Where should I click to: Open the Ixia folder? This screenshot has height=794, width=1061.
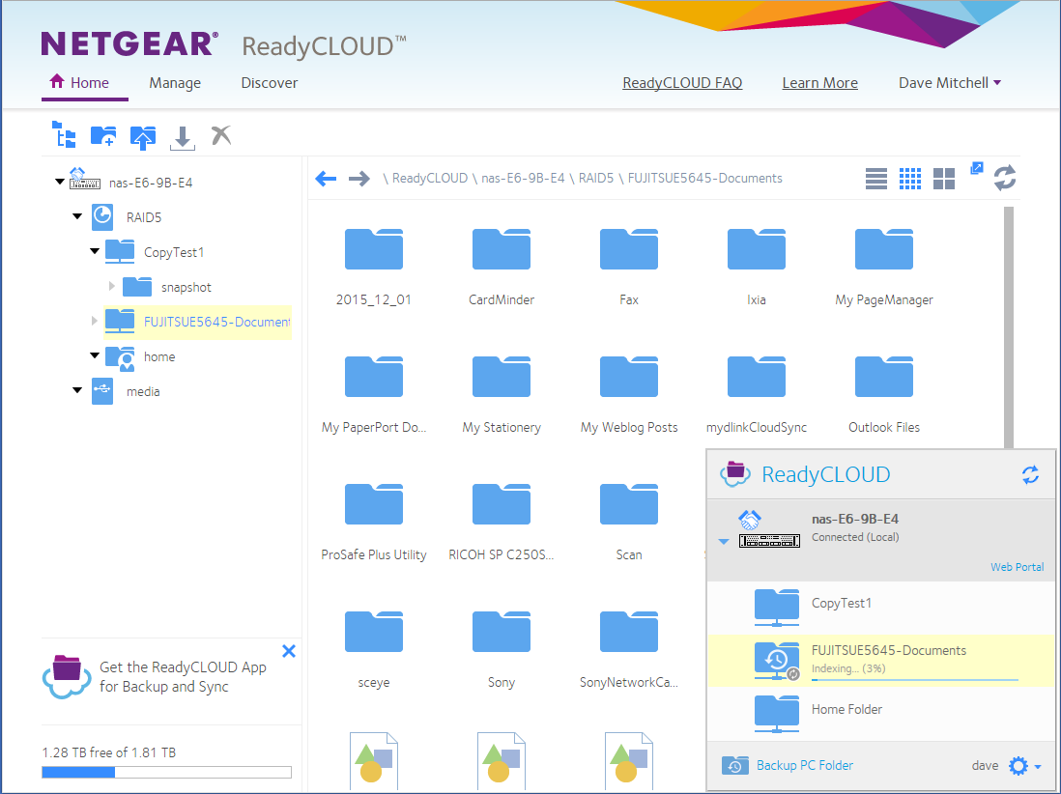tap(757, 268)
